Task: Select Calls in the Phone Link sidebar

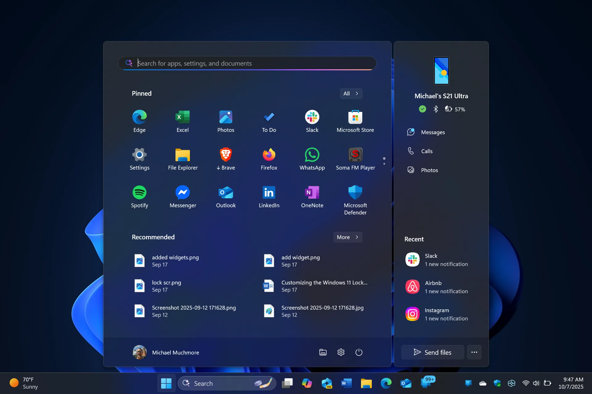Action: pyautogui.click(x=426, y=151)
